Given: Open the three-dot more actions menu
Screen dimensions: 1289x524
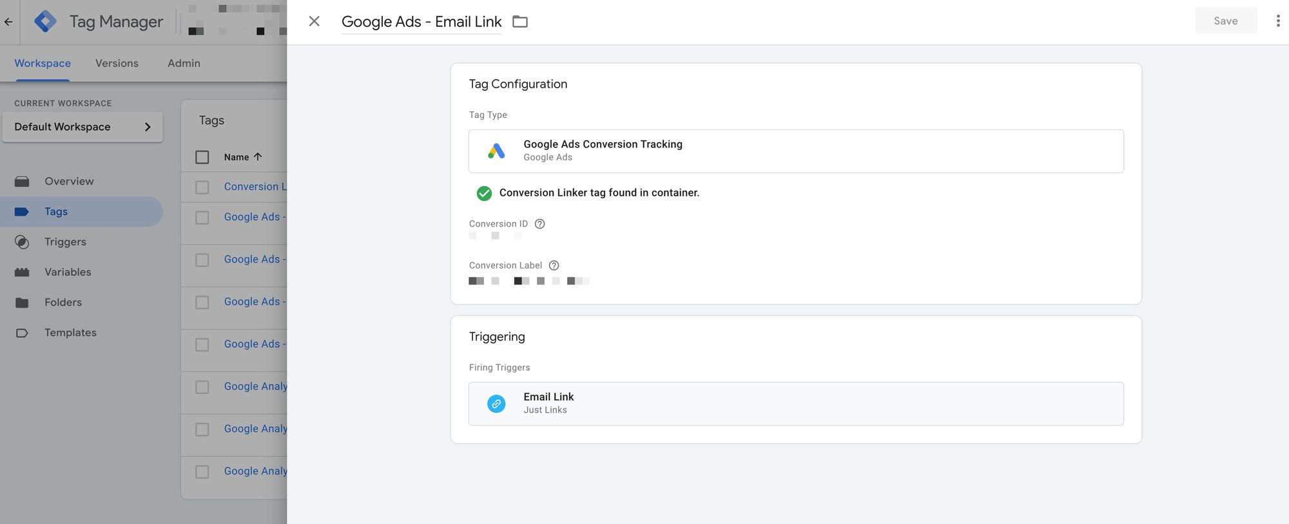Looking at the screenshot, I should [1277, 21].
